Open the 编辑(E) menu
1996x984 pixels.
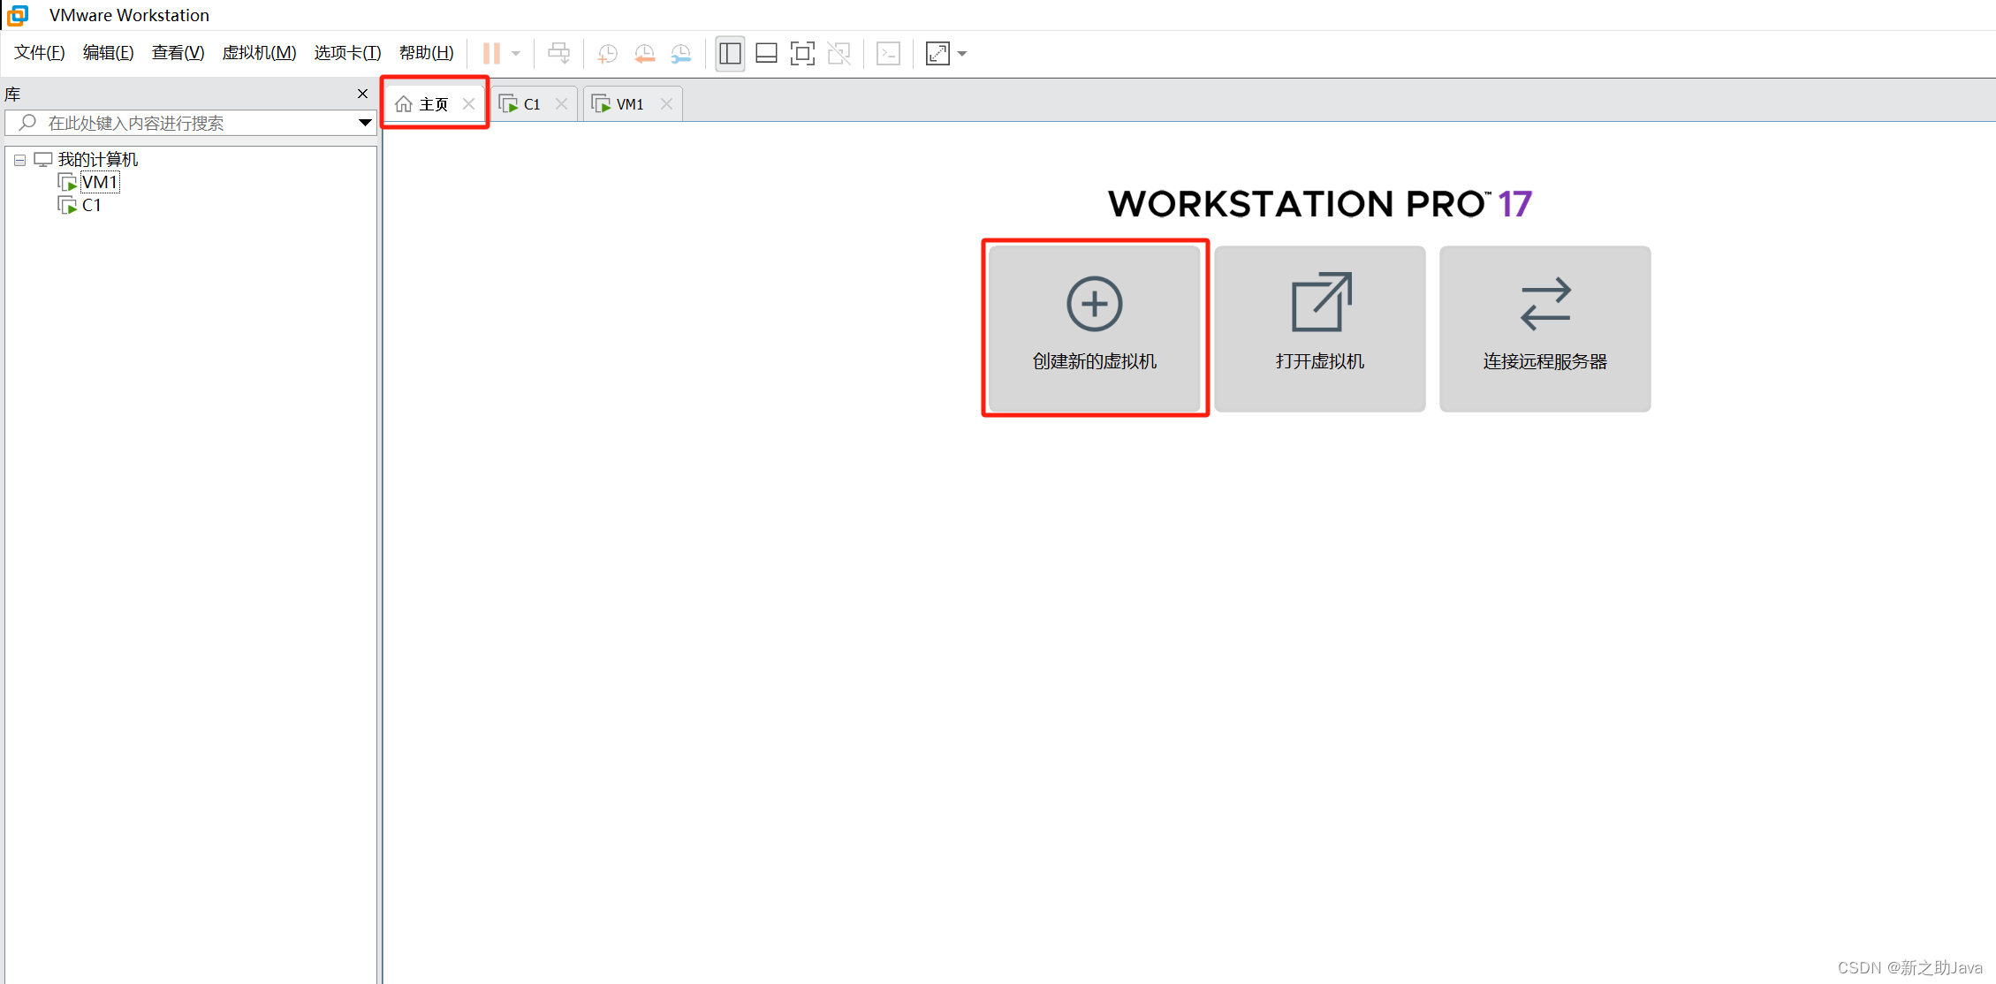point(108,53)
